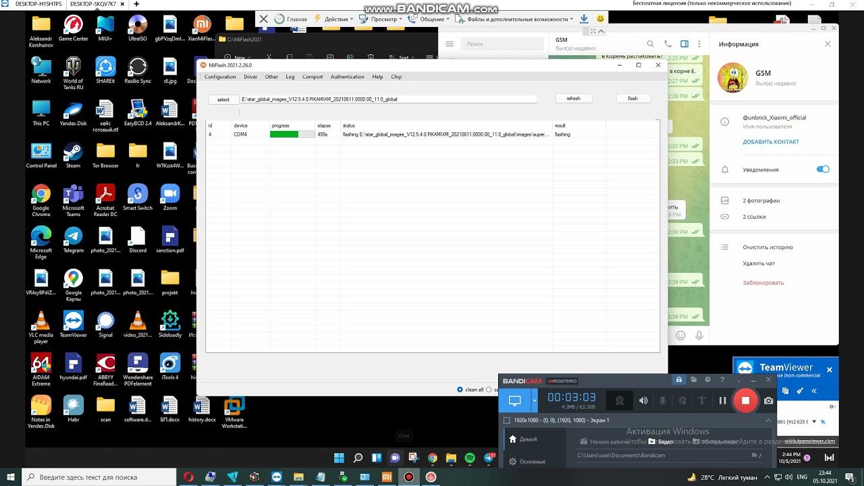Open MiFlash Authentication menu

[x=348, y=77]
